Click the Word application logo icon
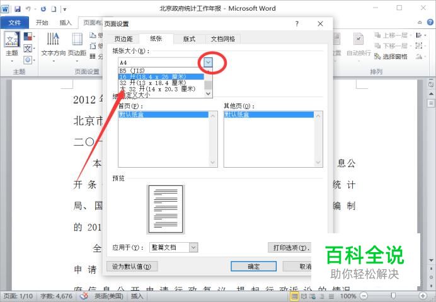 point(5,9)
